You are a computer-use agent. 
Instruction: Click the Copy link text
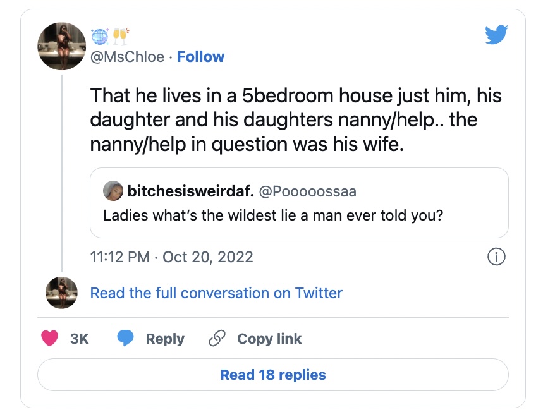[269, 339]
